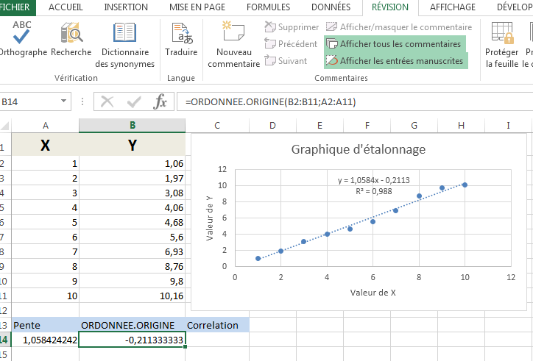The image size is (533, 361).
Task: Click slope value 1,058424242
Action: (x=45, y=340)
